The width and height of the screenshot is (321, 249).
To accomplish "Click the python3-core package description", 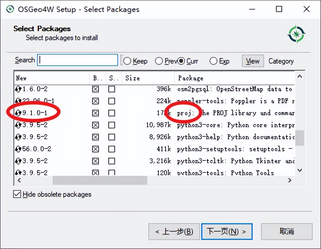I will (236, 125).
